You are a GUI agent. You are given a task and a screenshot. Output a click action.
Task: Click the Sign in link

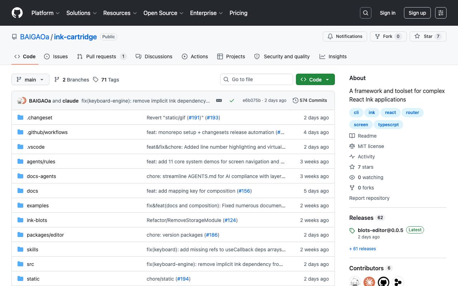pyautogui.click(x=388, y=13)
